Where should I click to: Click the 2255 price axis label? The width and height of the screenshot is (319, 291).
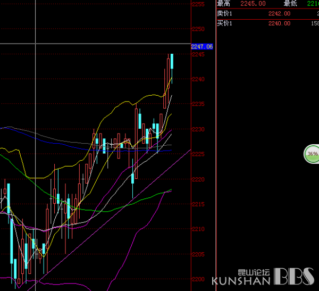pyautogui.click(x=198, y=4)
